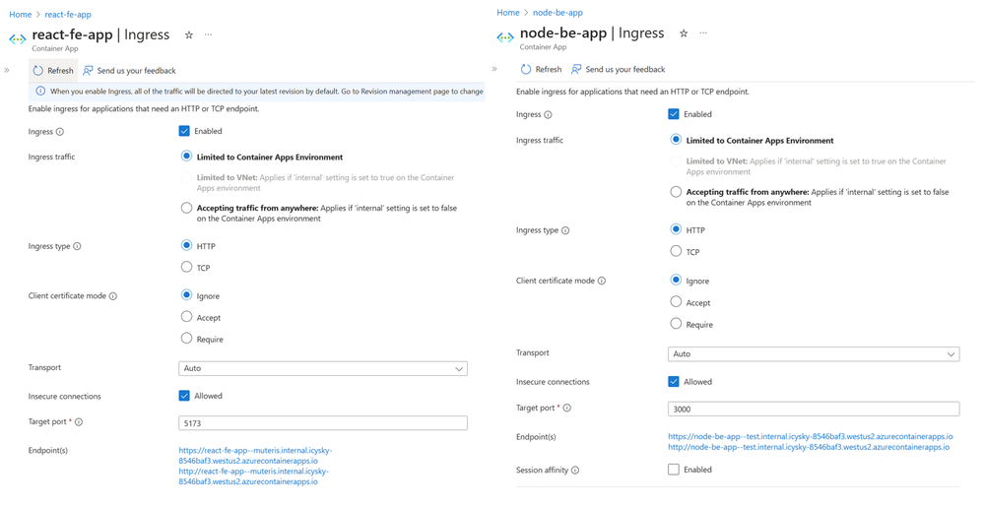Uncheck Ingress Enabled checkbox in react-fe-app

(184, 131)
